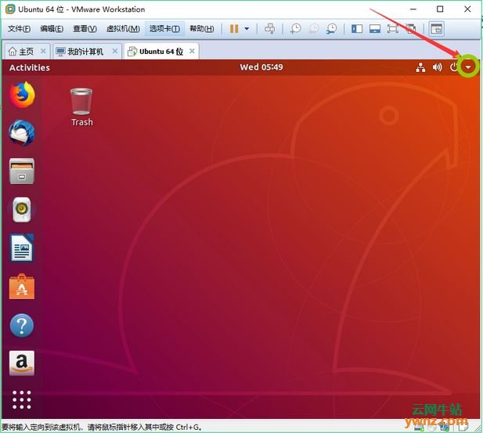Open Ubuntu Software store icon
Image resolution: width=483 pixels, height=433 pixels.
(x=22, y=287)
